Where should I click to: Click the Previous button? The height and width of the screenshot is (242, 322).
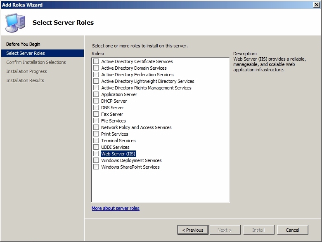tap(193, 230)
